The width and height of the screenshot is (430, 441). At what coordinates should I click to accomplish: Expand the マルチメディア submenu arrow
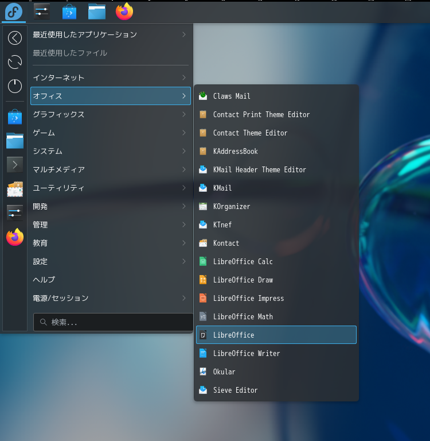pyautogui.click(x=184, y=169)
